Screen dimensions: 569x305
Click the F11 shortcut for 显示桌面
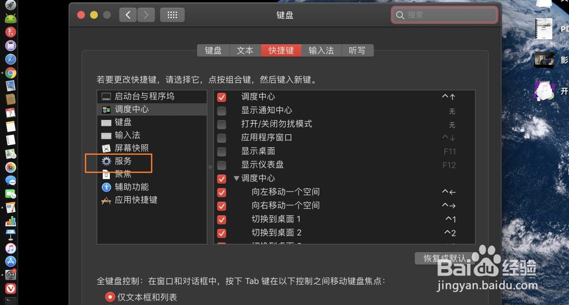tap(450, 151)
